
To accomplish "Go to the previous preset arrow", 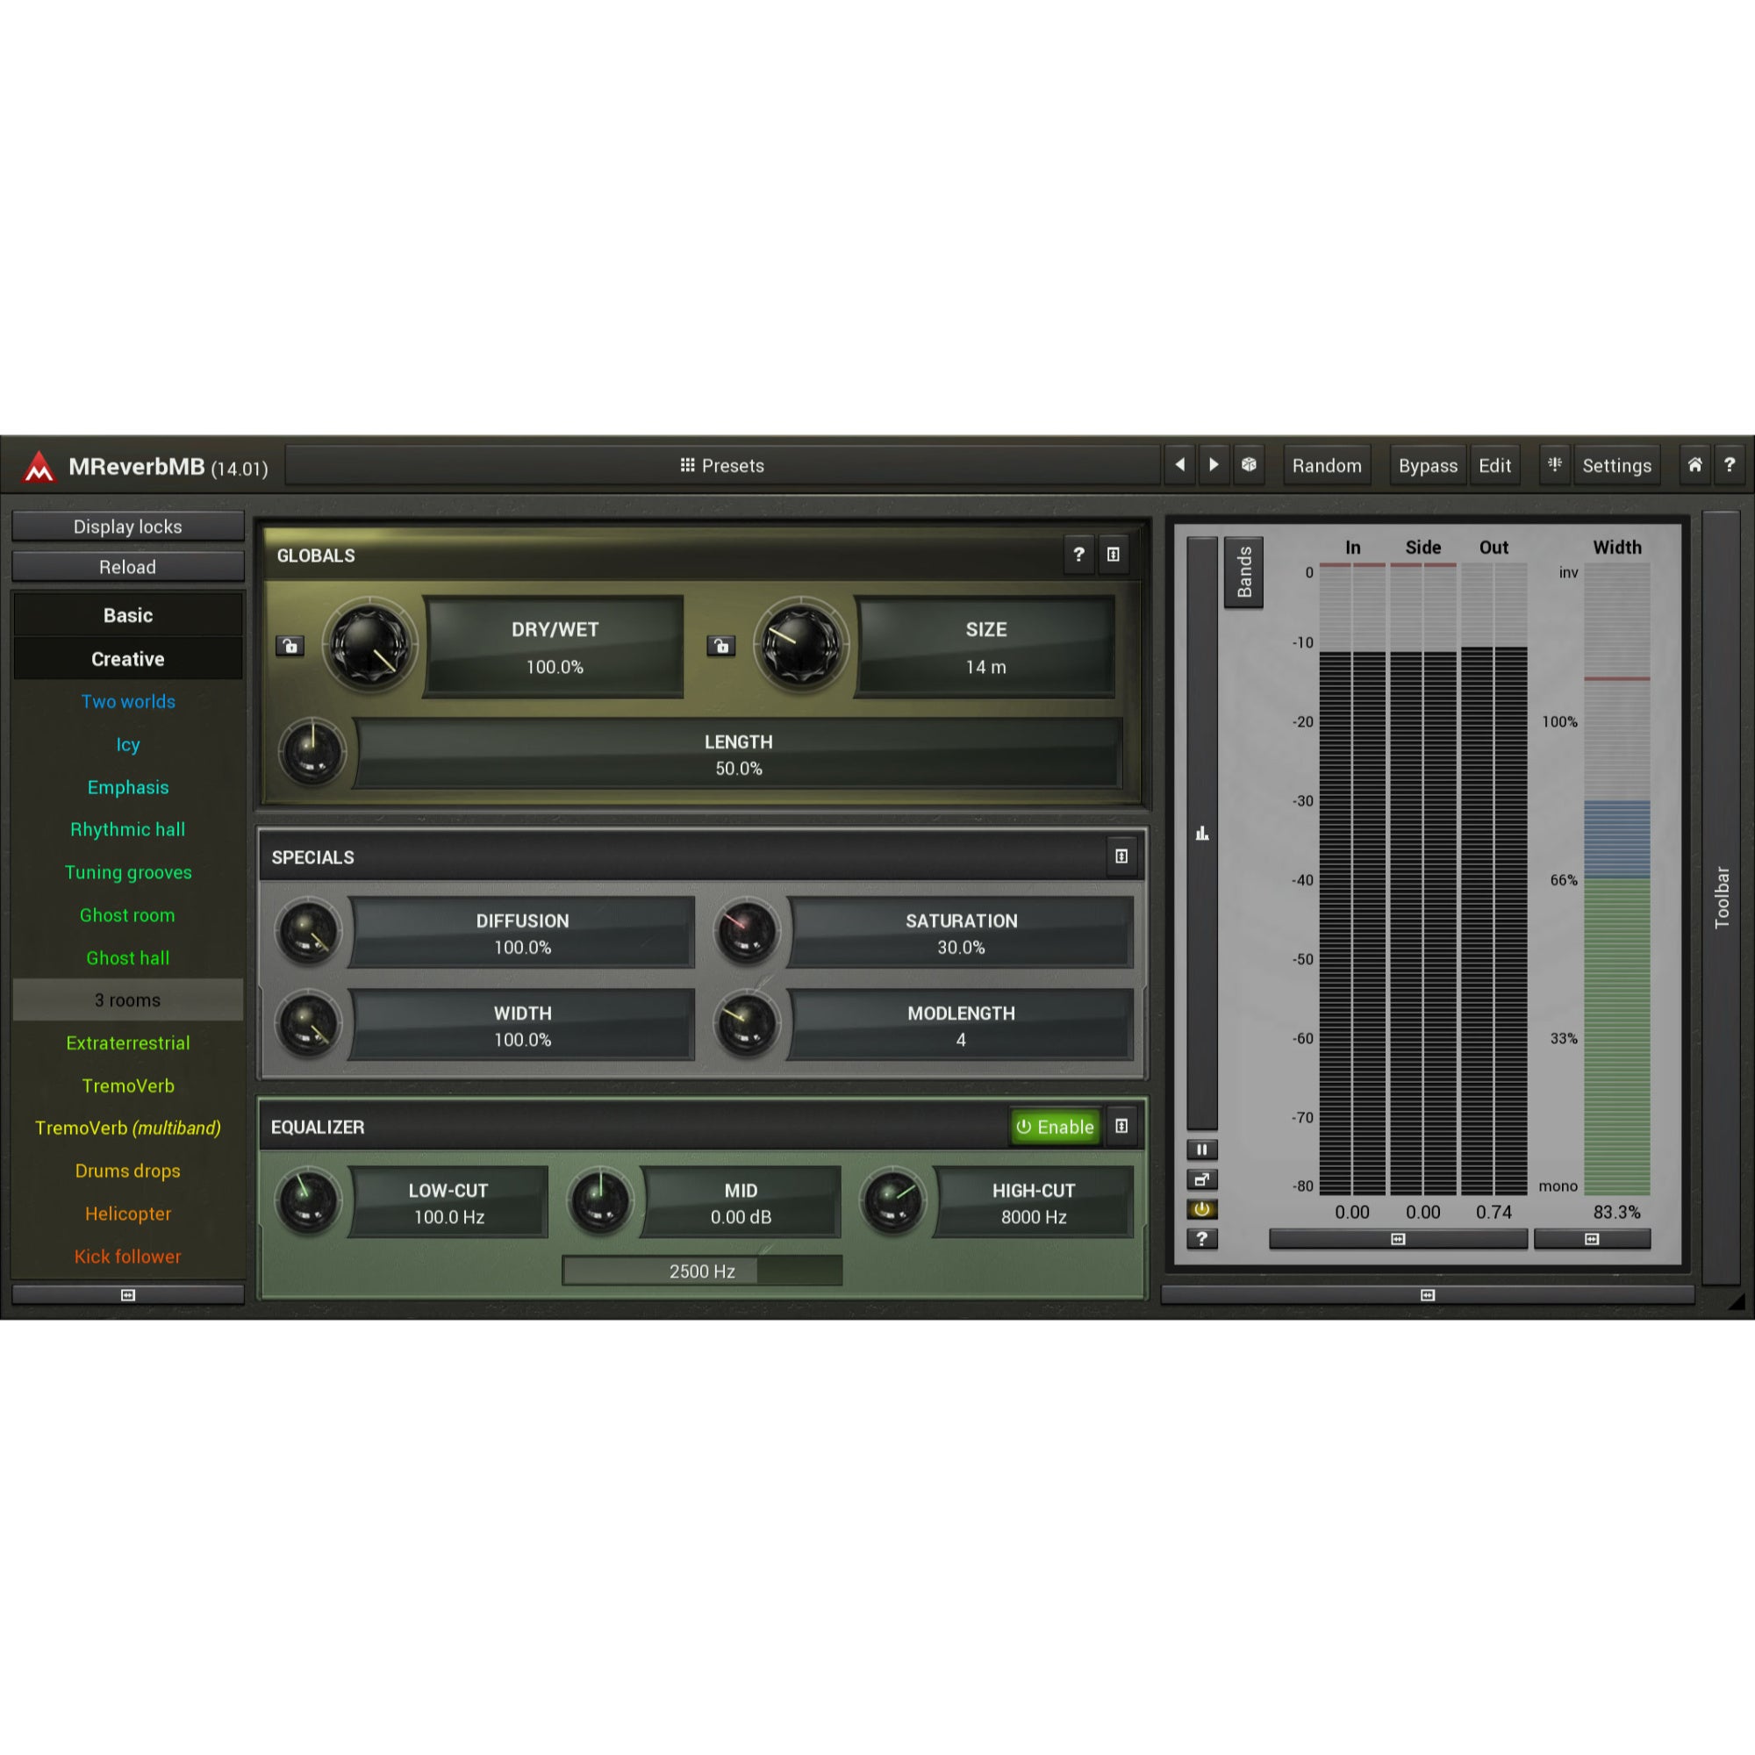I will point(1179,465).
